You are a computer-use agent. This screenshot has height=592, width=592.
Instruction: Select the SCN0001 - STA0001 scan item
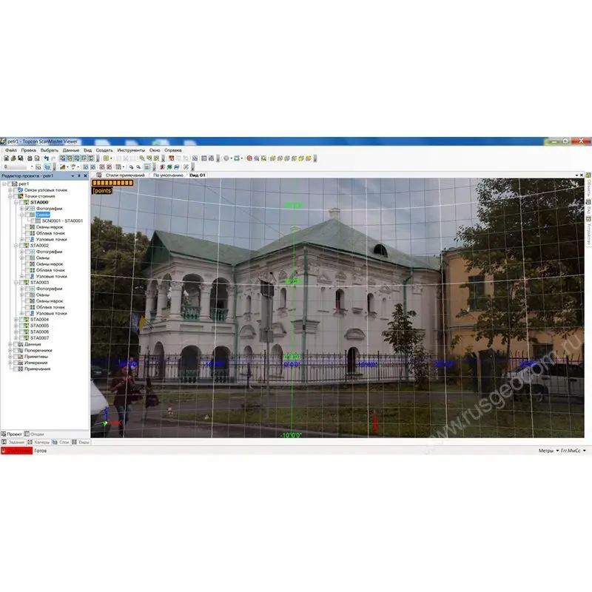(62, 221)
